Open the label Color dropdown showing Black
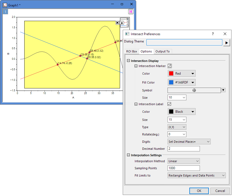The height and width of the screenshot is (196, 232). [x=182, y=112]
